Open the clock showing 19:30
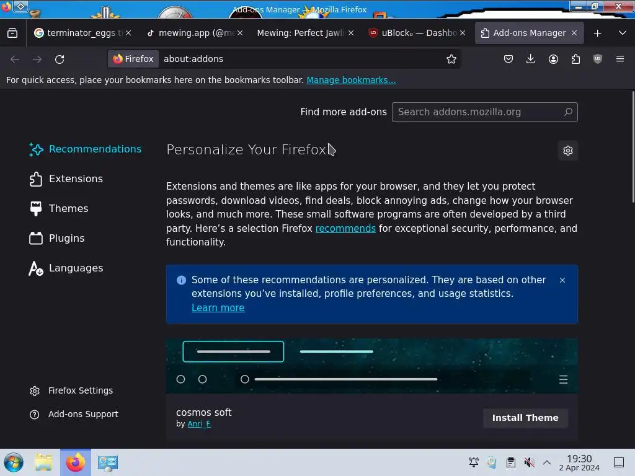 [579, 462]
